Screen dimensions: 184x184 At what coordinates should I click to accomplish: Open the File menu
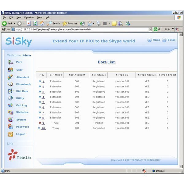pos(4,17)
